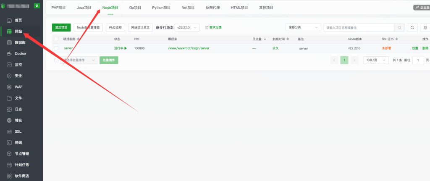Switch to the Python项目 tab
Image resolution: width=430 pixels, height=181 pixels.
[x=161, y=8]
